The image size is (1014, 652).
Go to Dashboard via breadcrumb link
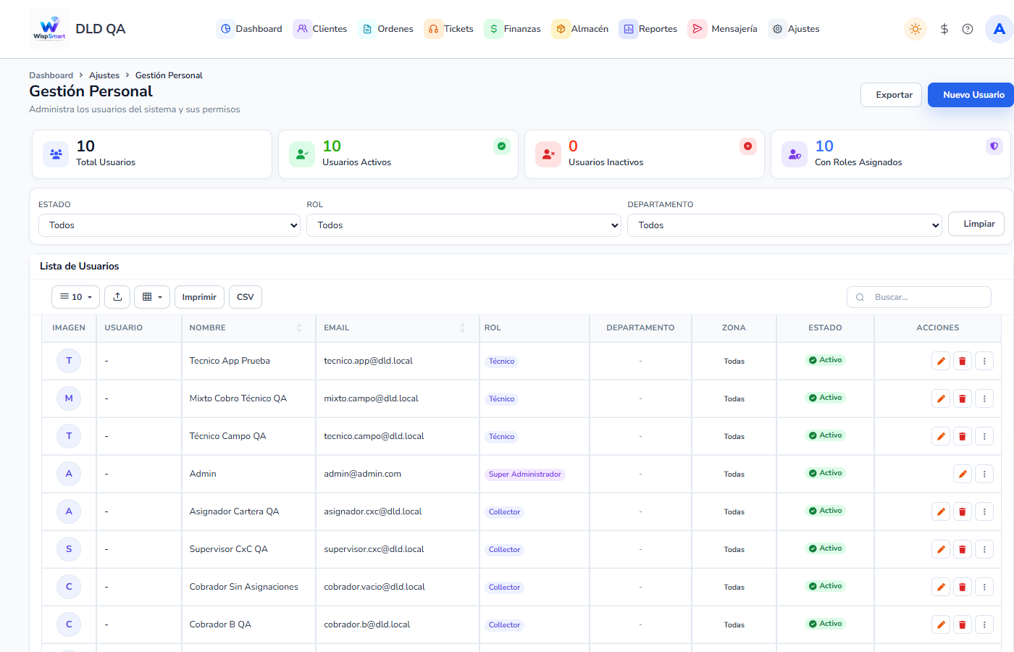(51, 75)
